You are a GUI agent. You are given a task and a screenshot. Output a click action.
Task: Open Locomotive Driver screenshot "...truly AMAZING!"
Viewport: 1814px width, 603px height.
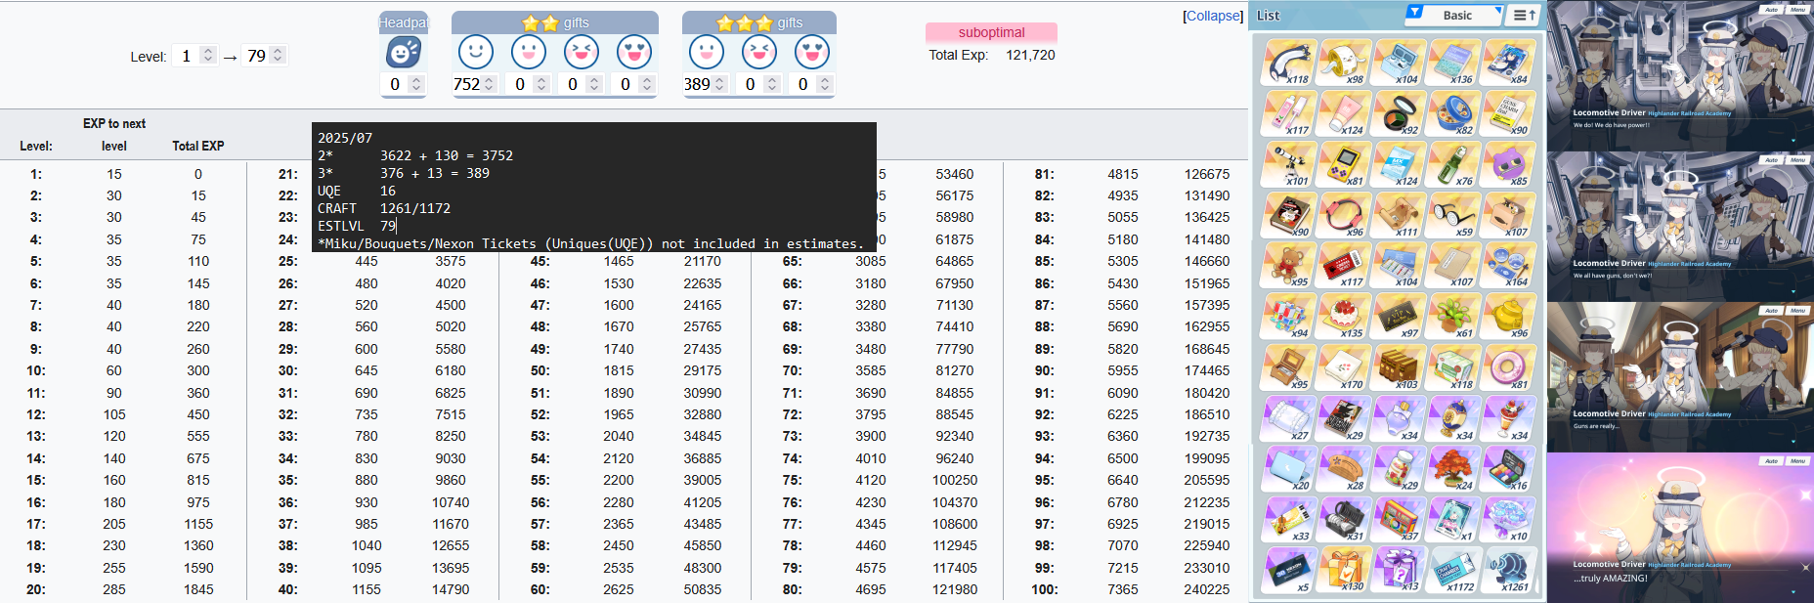click(1680, 527)
